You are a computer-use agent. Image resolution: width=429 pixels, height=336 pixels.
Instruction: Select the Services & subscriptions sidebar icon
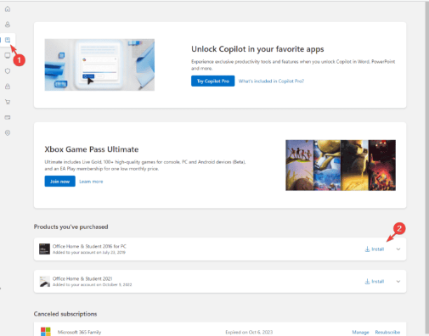point(8,40)
